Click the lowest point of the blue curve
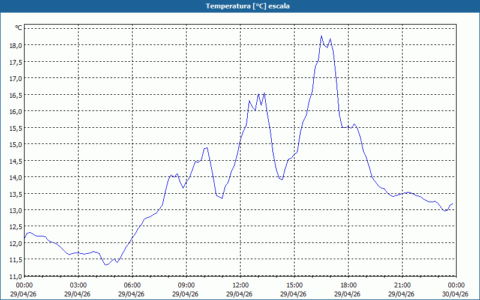Screen dimensions: 480x300 coord(106,265)
